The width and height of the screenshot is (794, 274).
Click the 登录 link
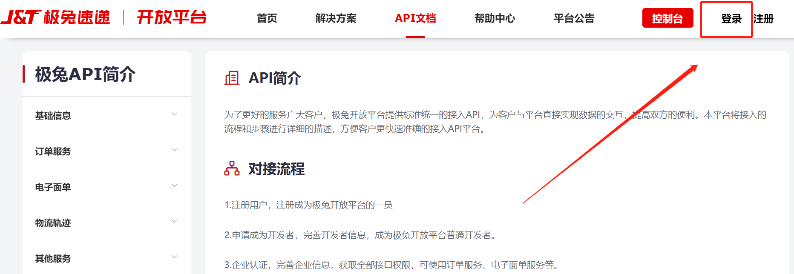[731, 19]
